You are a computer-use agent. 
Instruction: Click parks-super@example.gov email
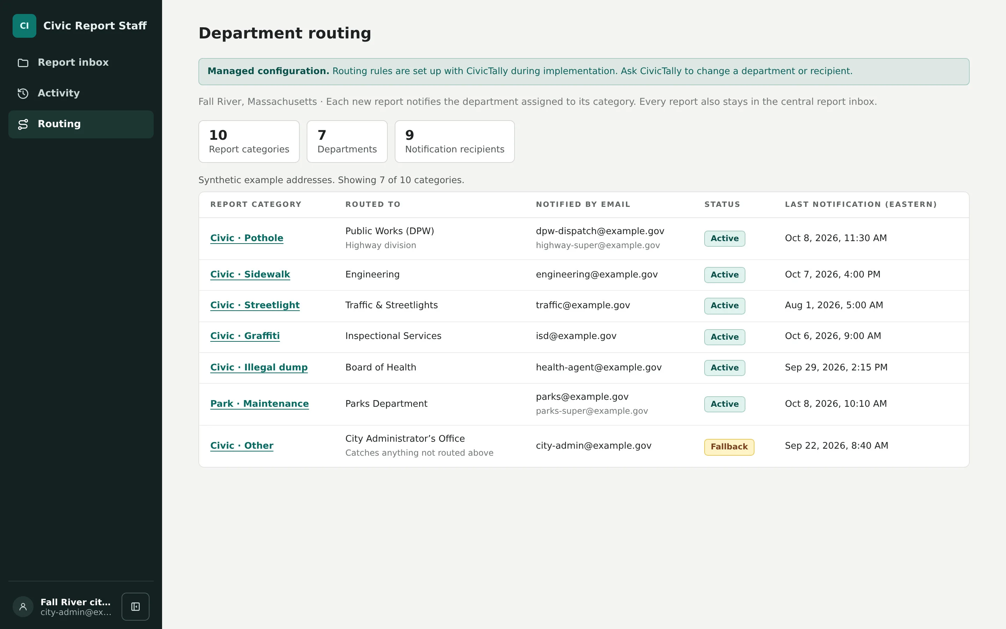(x=592, y=411)
